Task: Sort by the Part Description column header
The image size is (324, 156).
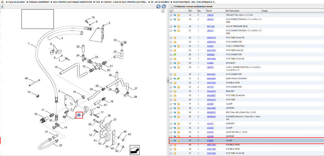Action: 243,11
